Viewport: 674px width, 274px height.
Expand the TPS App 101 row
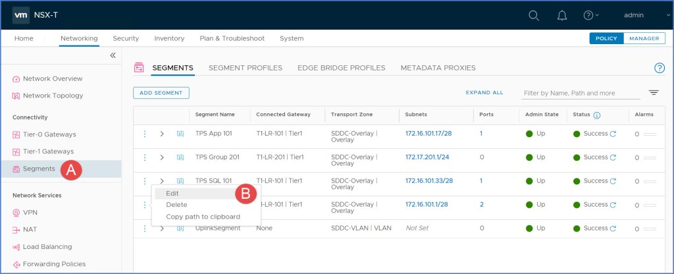(162, 134)
